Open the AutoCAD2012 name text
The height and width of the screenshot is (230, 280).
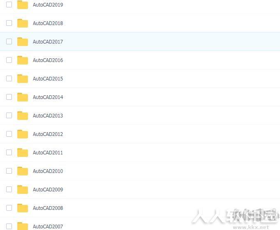(x=48, y=134)
